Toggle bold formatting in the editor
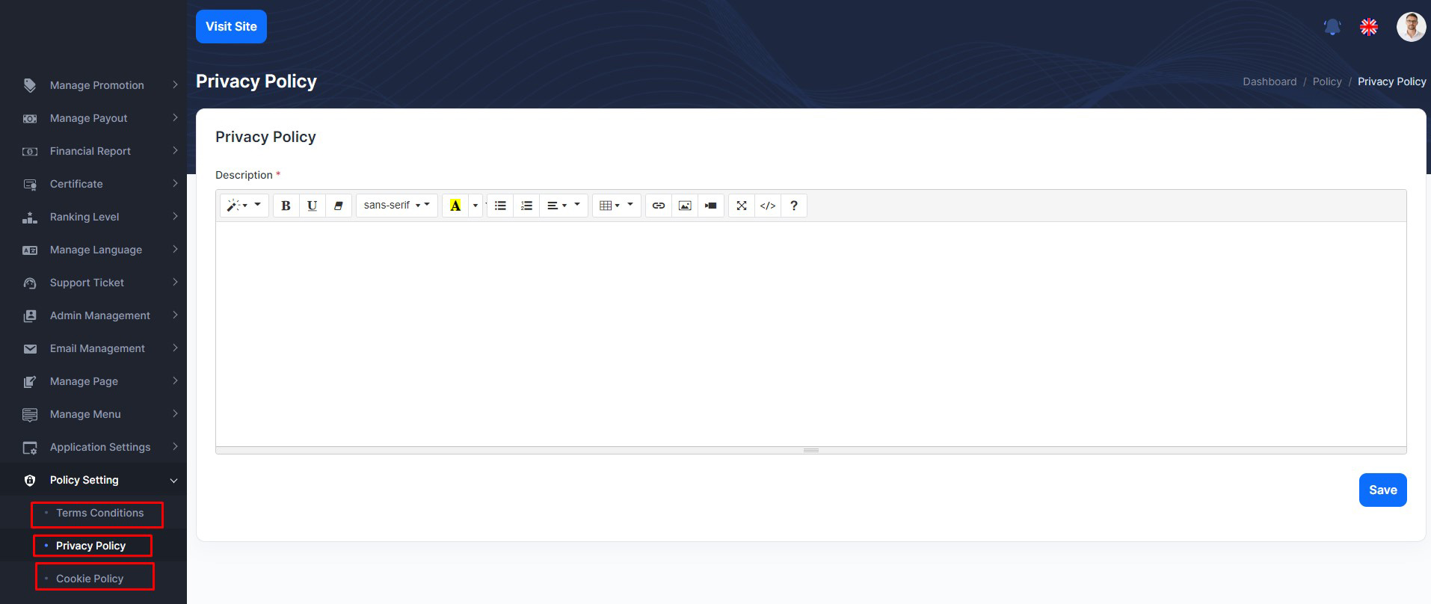1431x604 pixels. (286, 206)
